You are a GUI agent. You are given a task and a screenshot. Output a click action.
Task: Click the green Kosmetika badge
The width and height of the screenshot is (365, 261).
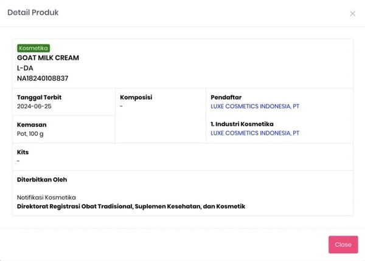[x=33, y=48]
